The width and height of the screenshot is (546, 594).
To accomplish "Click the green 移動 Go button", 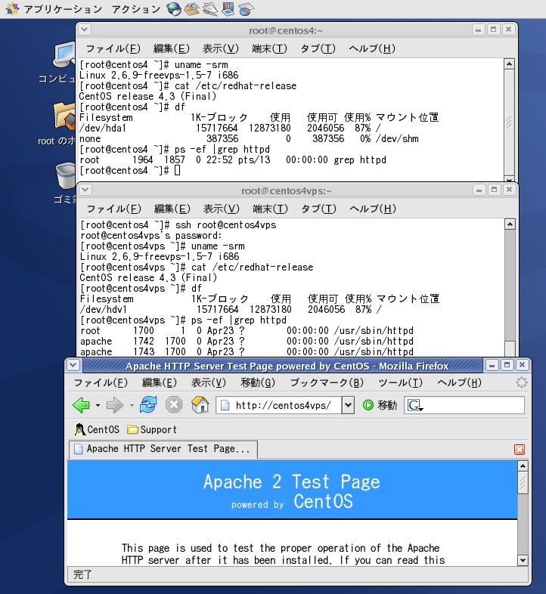I will pyautogui.click(x=380, y=405).
